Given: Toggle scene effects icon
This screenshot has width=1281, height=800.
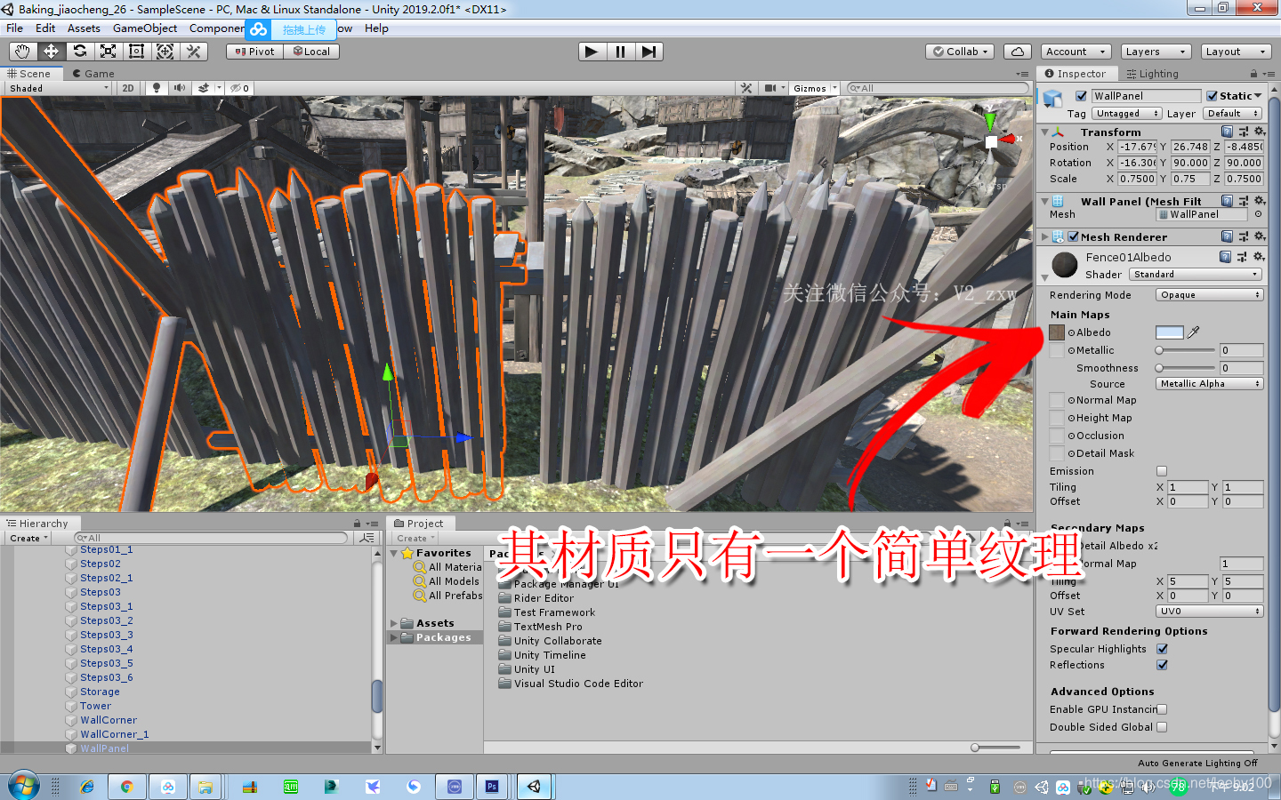Looking at the screenshot, I should pyautogui.click(x=204, y=88).
